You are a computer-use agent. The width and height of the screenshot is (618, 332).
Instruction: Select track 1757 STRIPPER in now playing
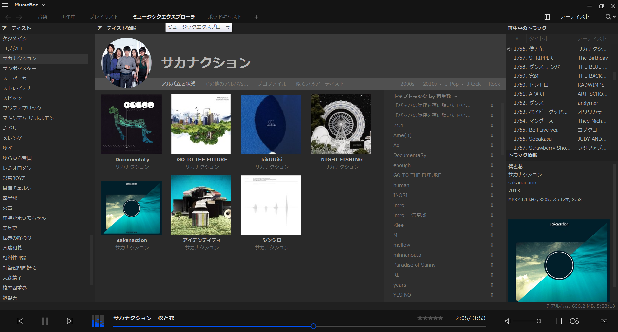point(560,58)
